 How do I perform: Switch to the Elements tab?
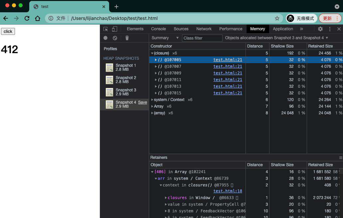(x=135, y=29)
